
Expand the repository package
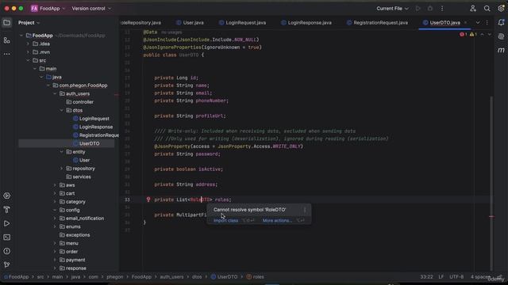click(x=62, y=169)
